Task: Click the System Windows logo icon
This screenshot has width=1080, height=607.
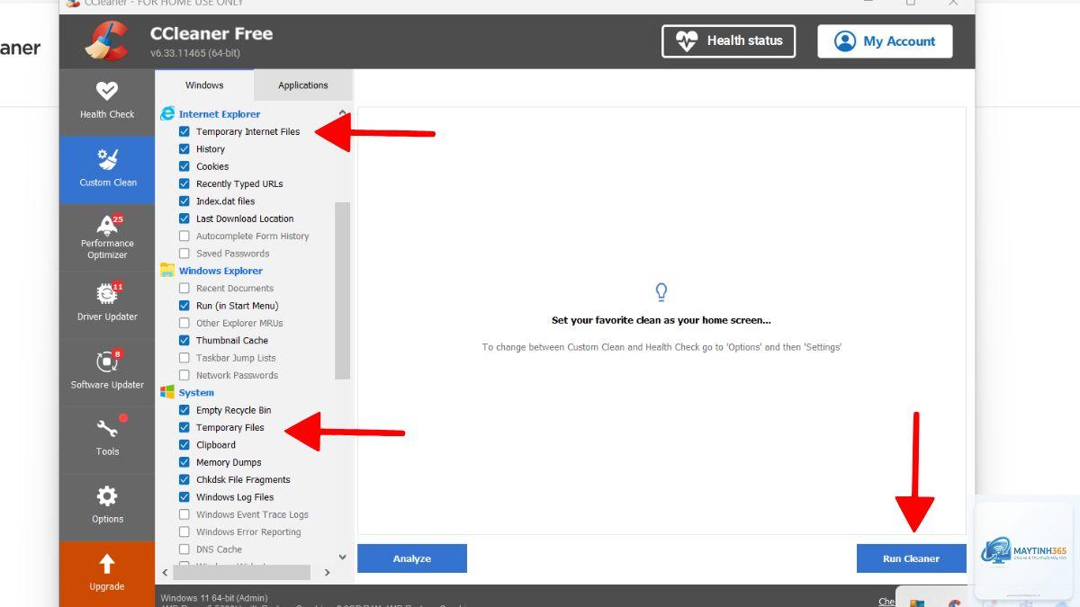Action: coord(167,393)
